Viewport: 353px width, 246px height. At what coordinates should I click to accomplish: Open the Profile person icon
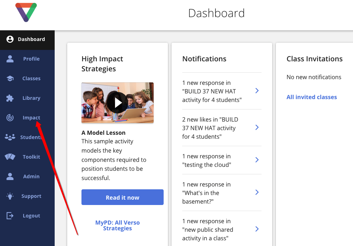[10, 59]
